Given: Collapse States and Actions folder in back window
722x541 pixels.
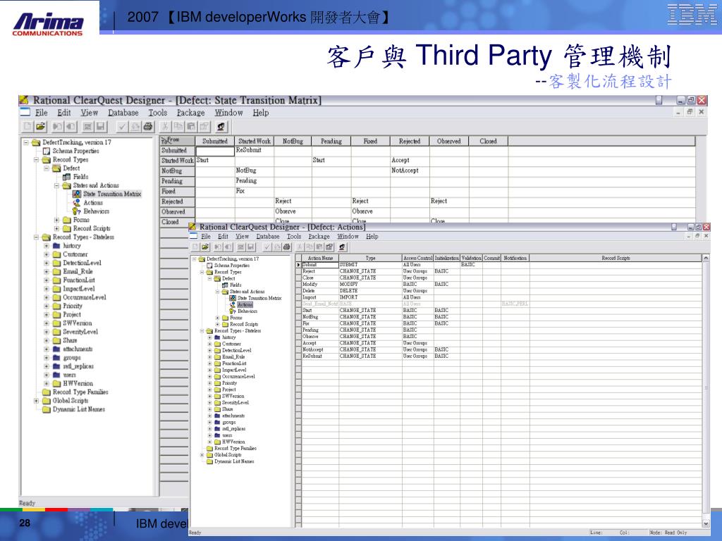Looking at the screenshot, I should coord(56,185).
